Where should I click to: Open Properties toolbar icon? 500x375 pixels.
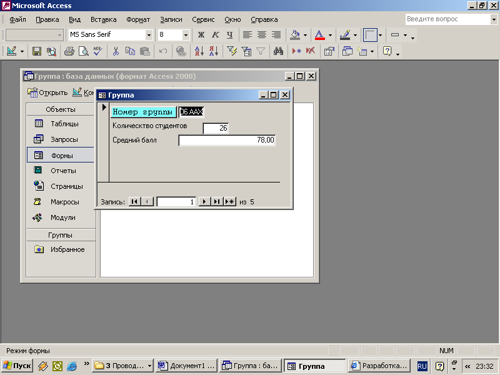[x=329, y=51]
